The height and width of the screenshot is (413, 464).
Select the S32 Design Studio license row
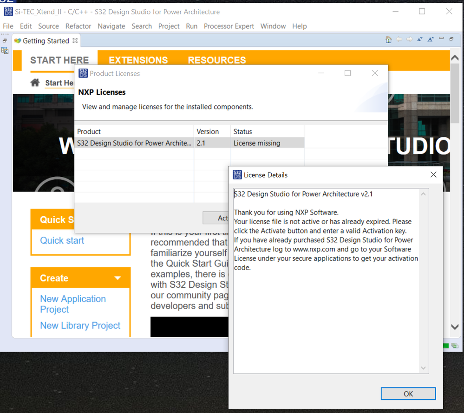190,143
